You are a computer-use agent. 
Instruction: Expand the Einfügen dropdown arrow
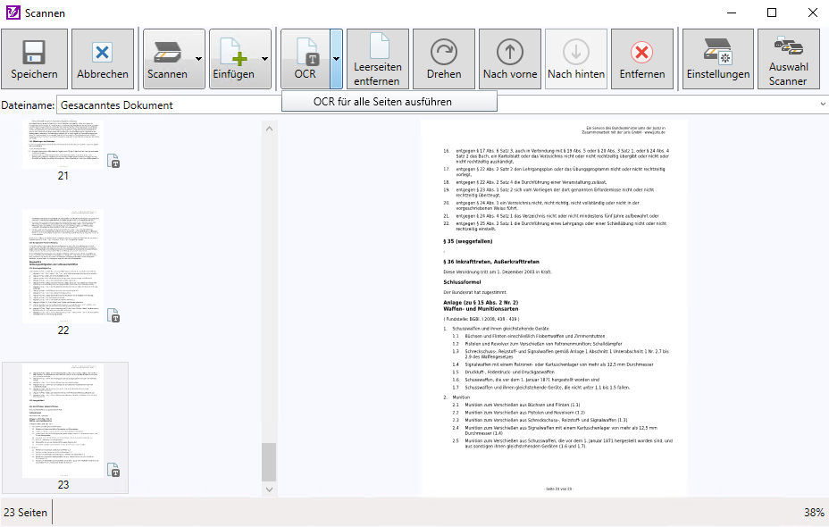(264, 59)
